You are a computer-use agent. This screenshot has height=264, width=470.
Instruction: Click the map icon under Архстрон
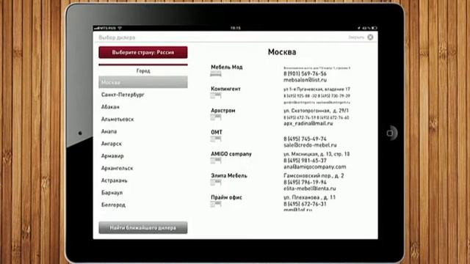(x=216, y=117)
